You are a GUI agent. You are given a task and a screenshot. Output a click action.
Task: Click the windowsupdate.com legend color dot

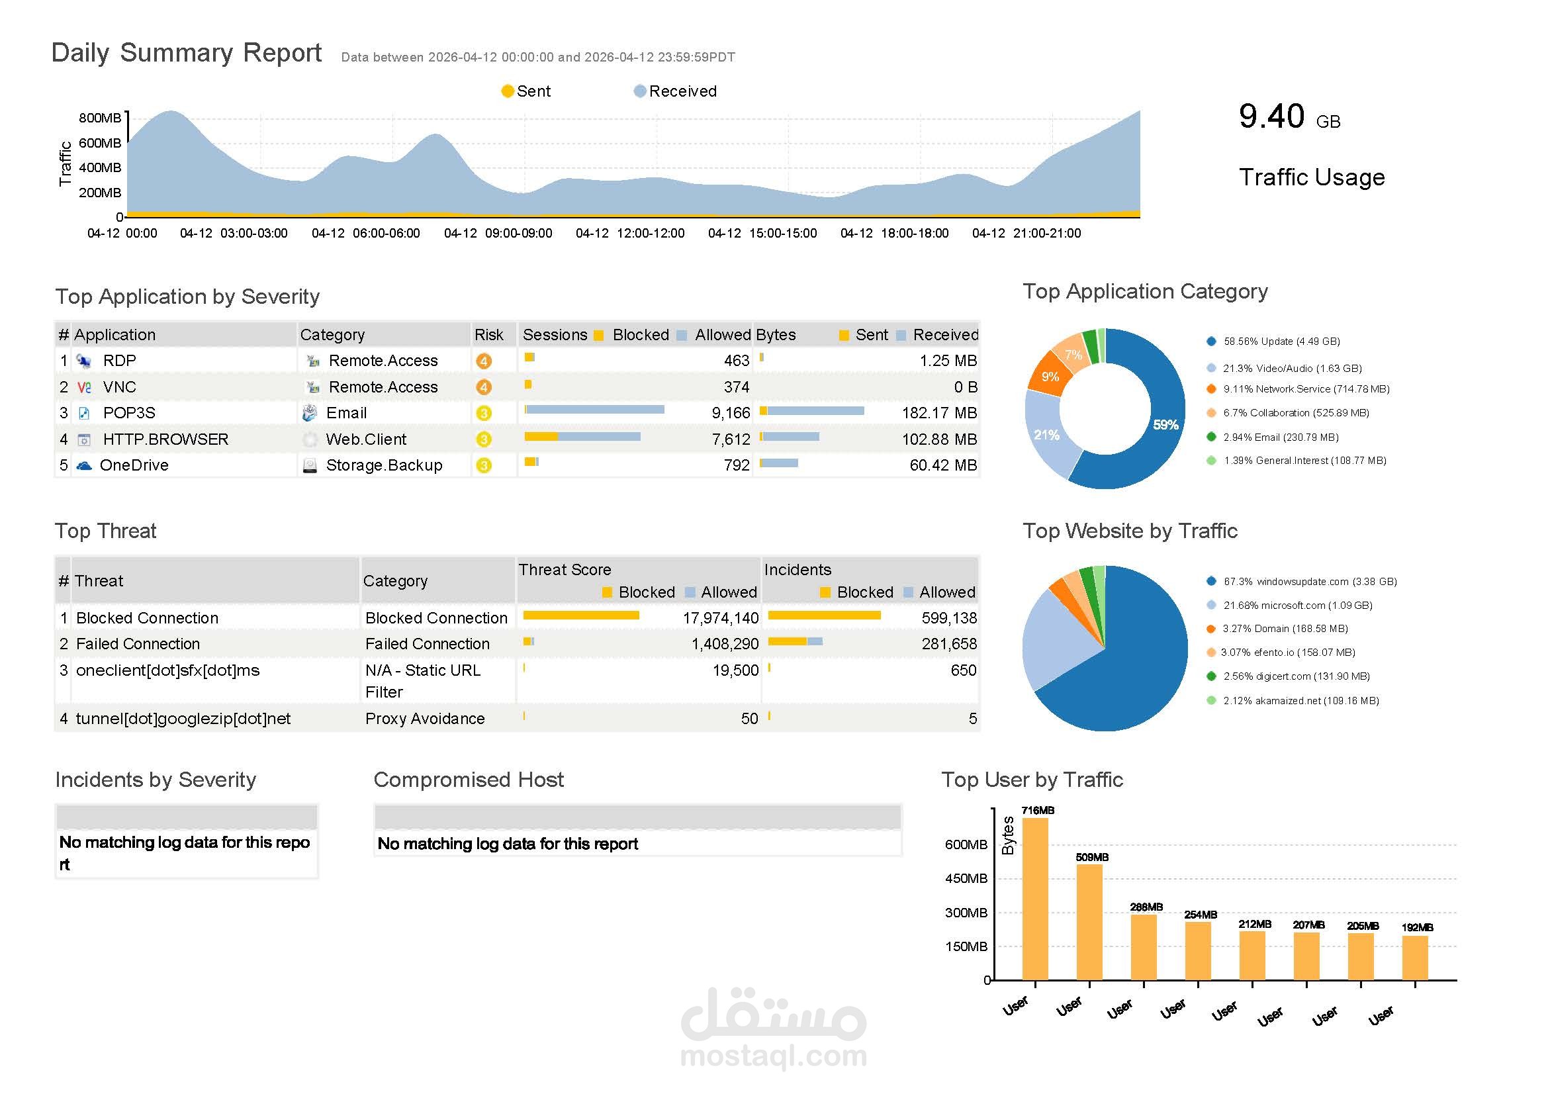click(x=1211, y=582)
